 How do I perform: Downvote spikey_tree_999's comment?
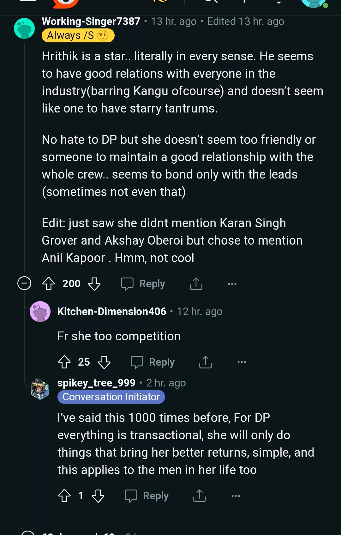coord(98,495)
